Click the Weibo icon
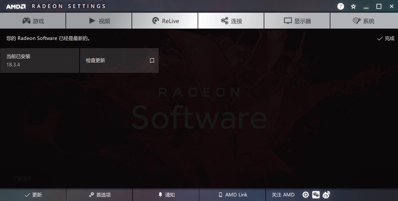Image resolution: width=398 pixels, height=201 pixels. coord(326,195)
